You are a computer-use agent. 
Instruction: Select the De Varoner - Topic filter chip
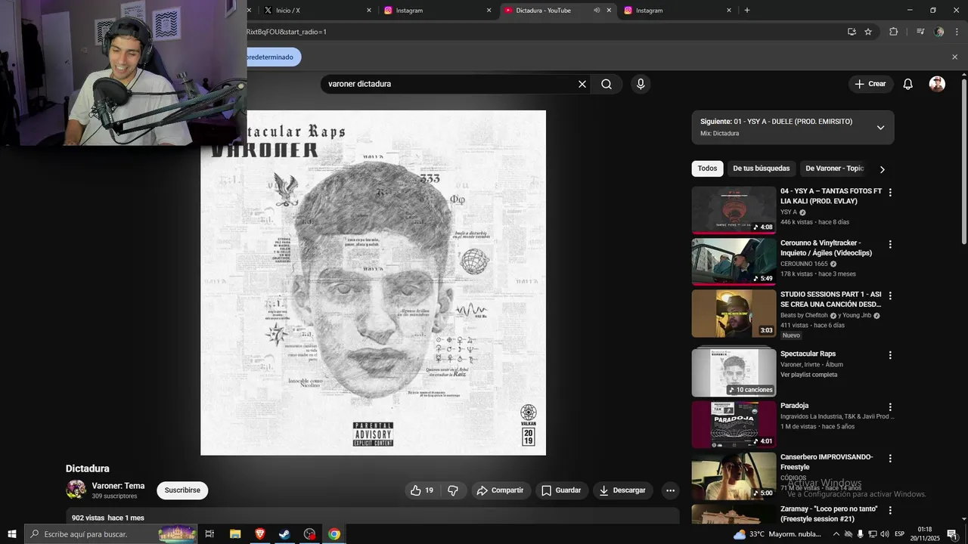(x=834, y=168)
